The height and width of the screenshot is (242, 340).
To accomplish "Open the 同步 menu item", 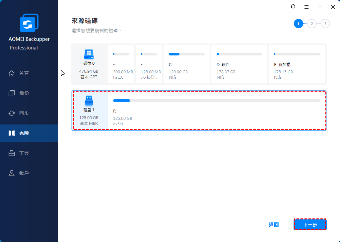I will (x=29, y=113).
